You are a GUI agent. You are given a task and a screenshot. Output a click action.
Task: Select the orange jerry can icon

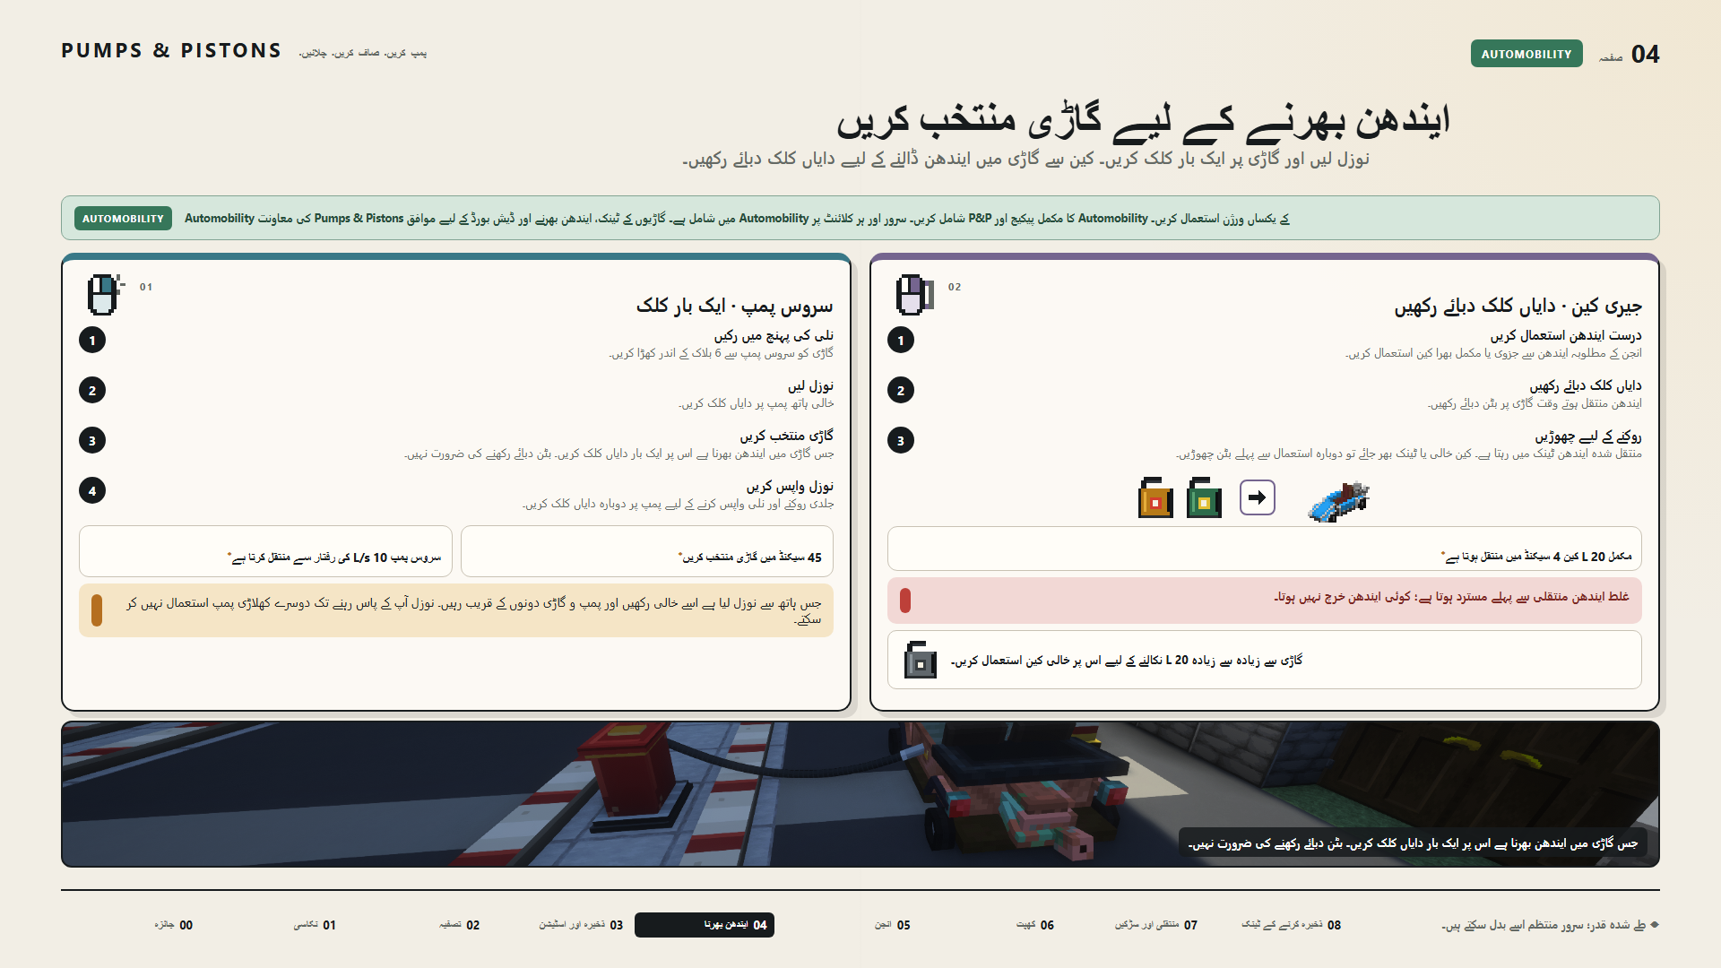coord(1155,497)
